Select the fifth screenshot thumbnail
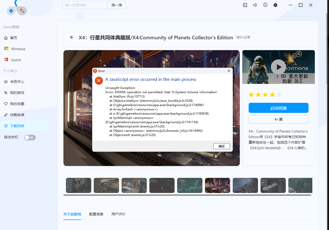This screenshot has width=329, height=230. [190, 185]
